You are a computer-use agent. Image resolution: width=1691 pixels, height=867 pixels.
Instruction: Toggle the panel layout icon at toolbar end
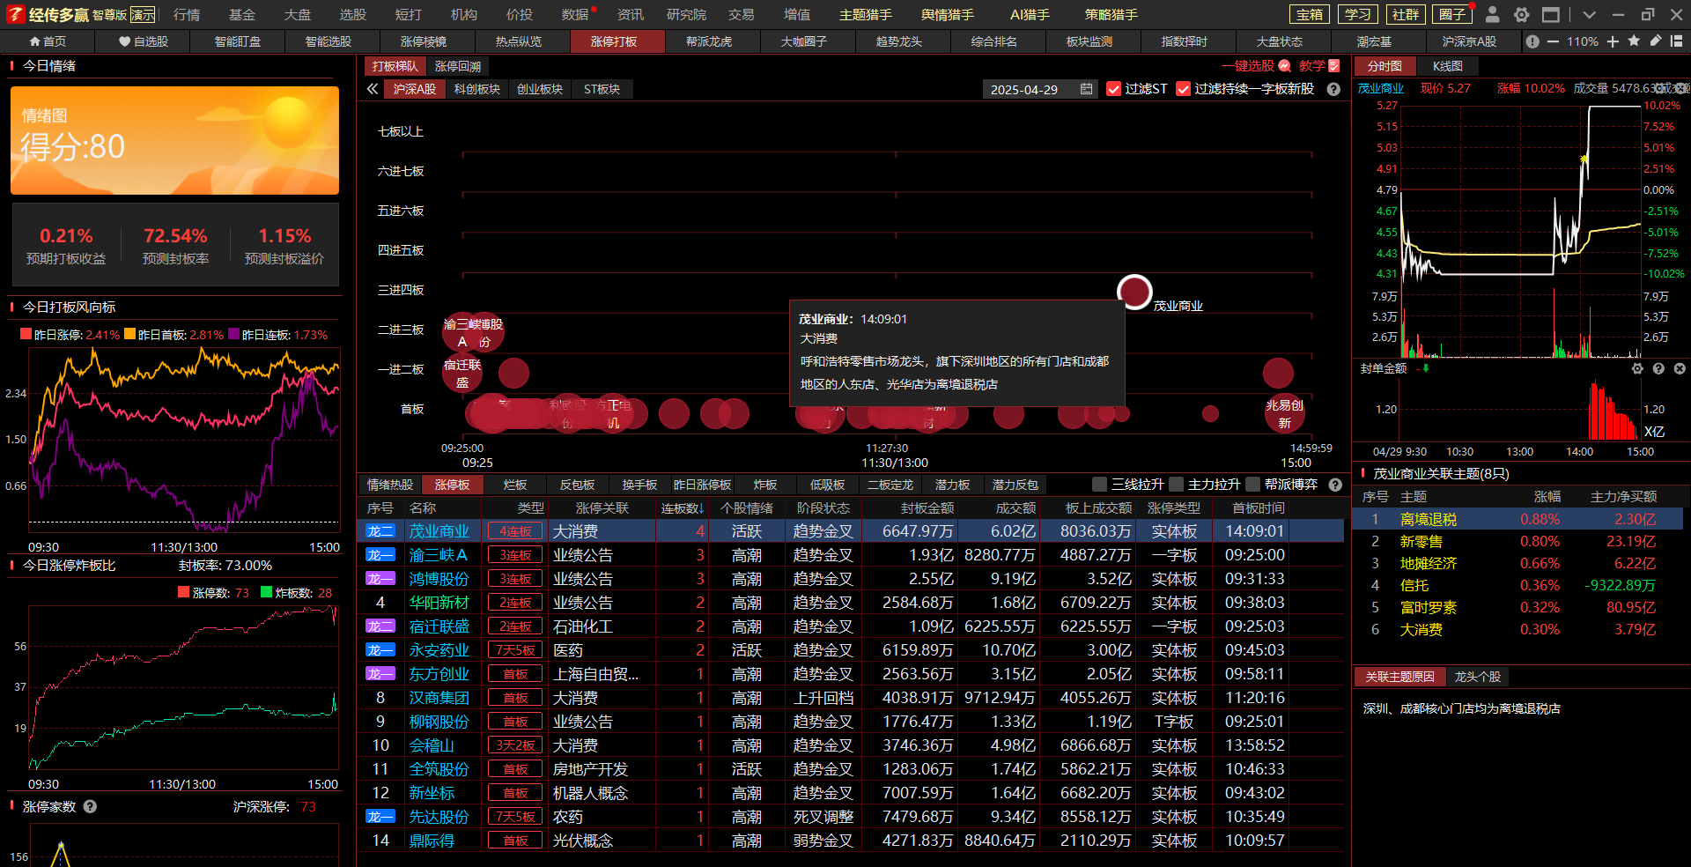(x=1677, y=41)
